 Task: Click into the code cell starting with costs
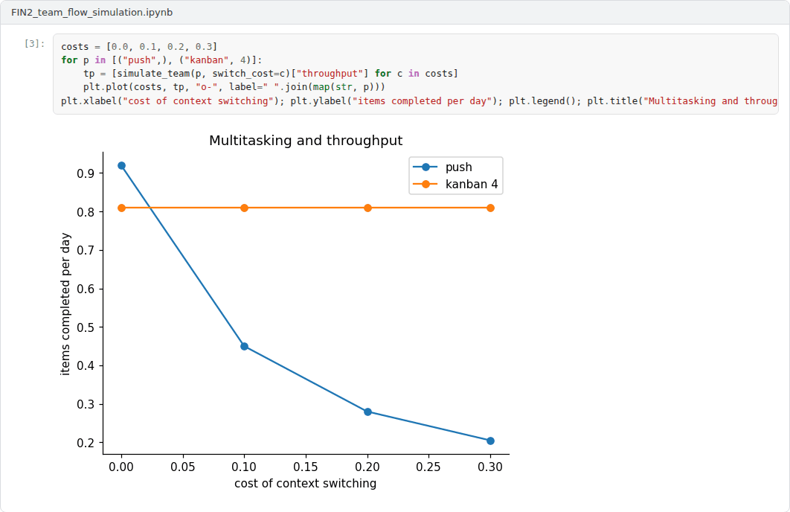[x=416, y=74]
